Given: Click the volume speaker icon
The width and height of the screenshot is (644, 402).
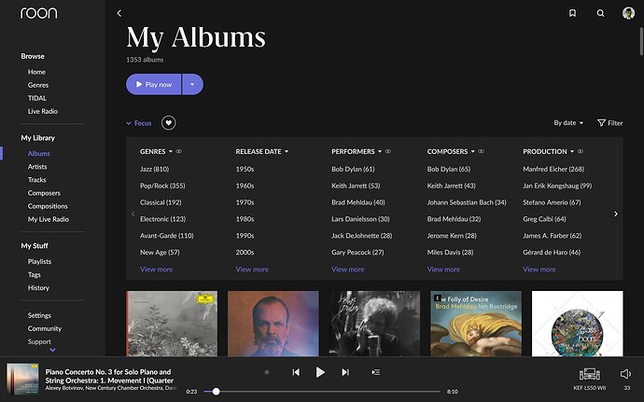Looking at the screenshot, I should [625, 374].
